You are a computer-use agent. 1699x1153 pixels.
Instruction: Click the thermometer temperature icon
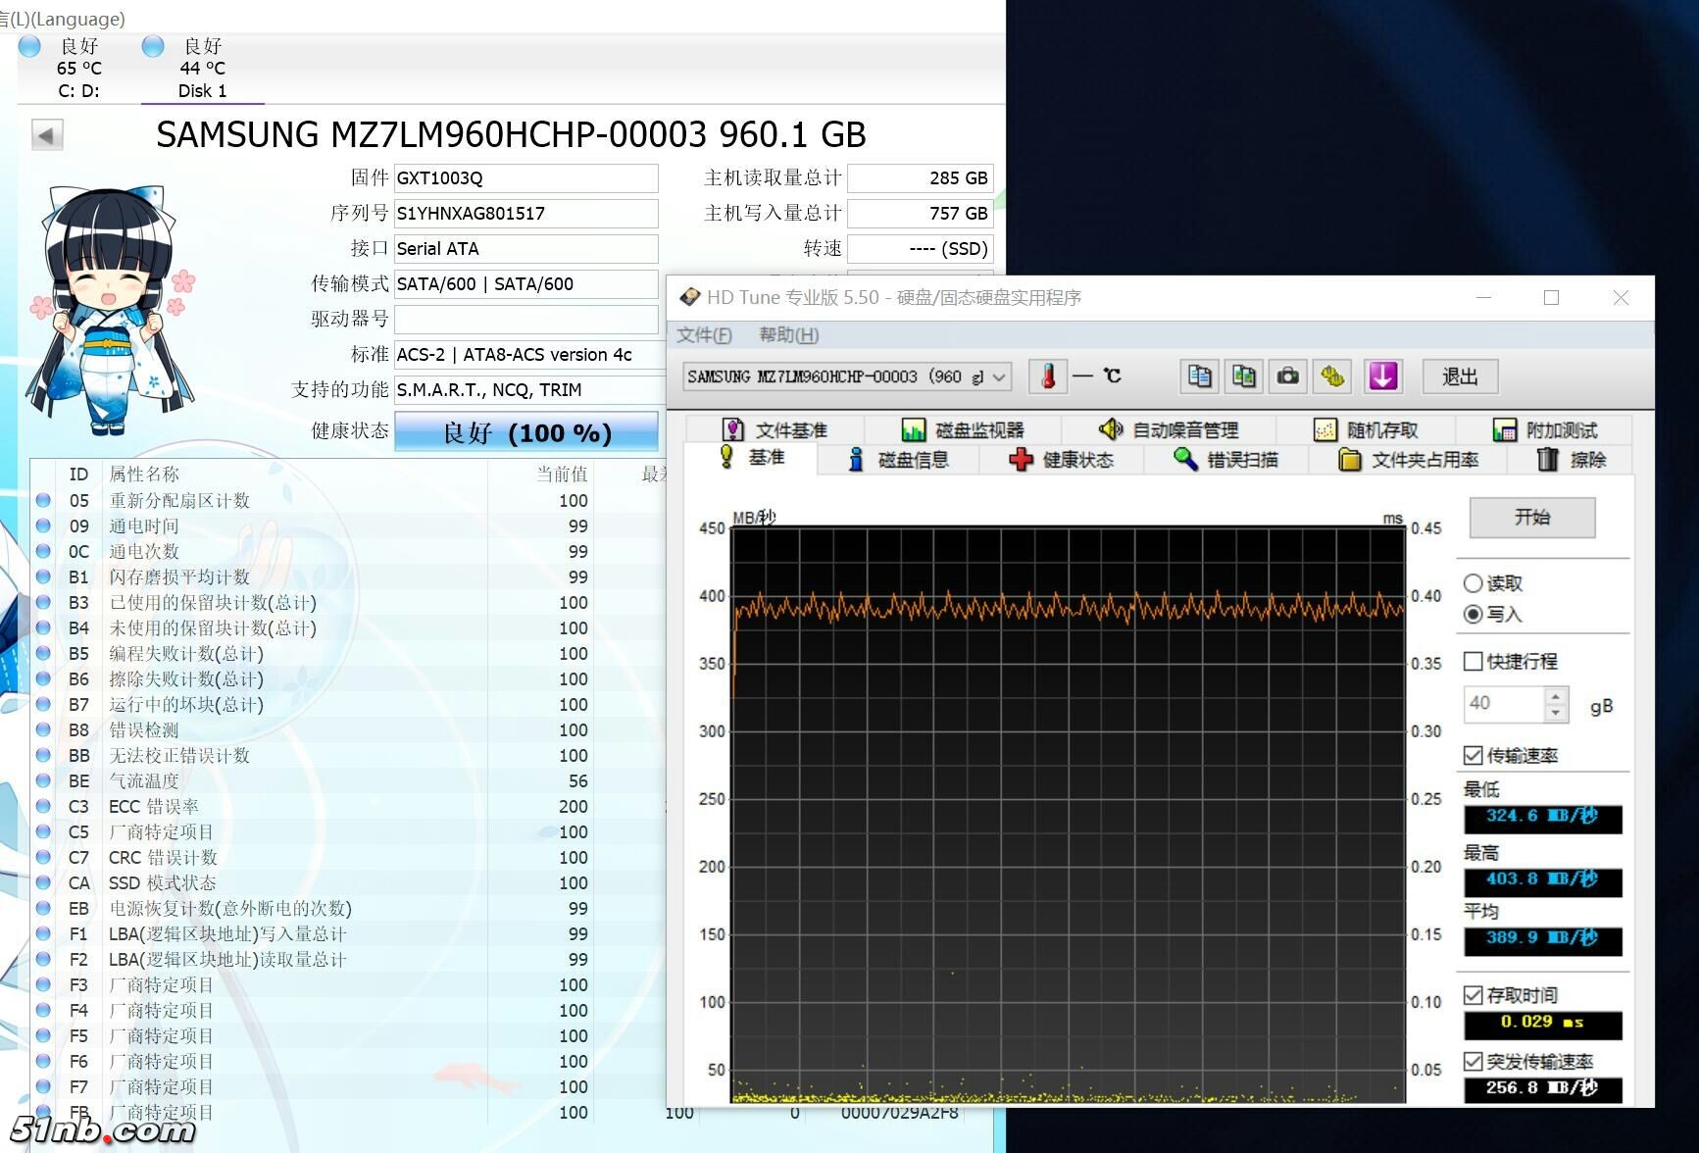(x=1048, y=376)
